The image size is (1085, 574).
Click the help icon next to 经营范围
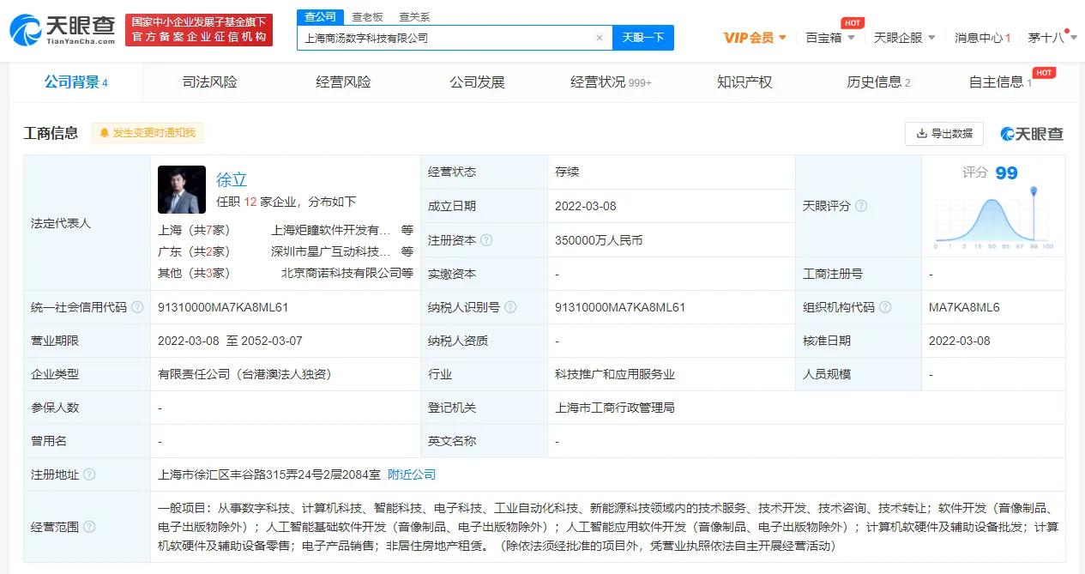[x=91, y=527]
